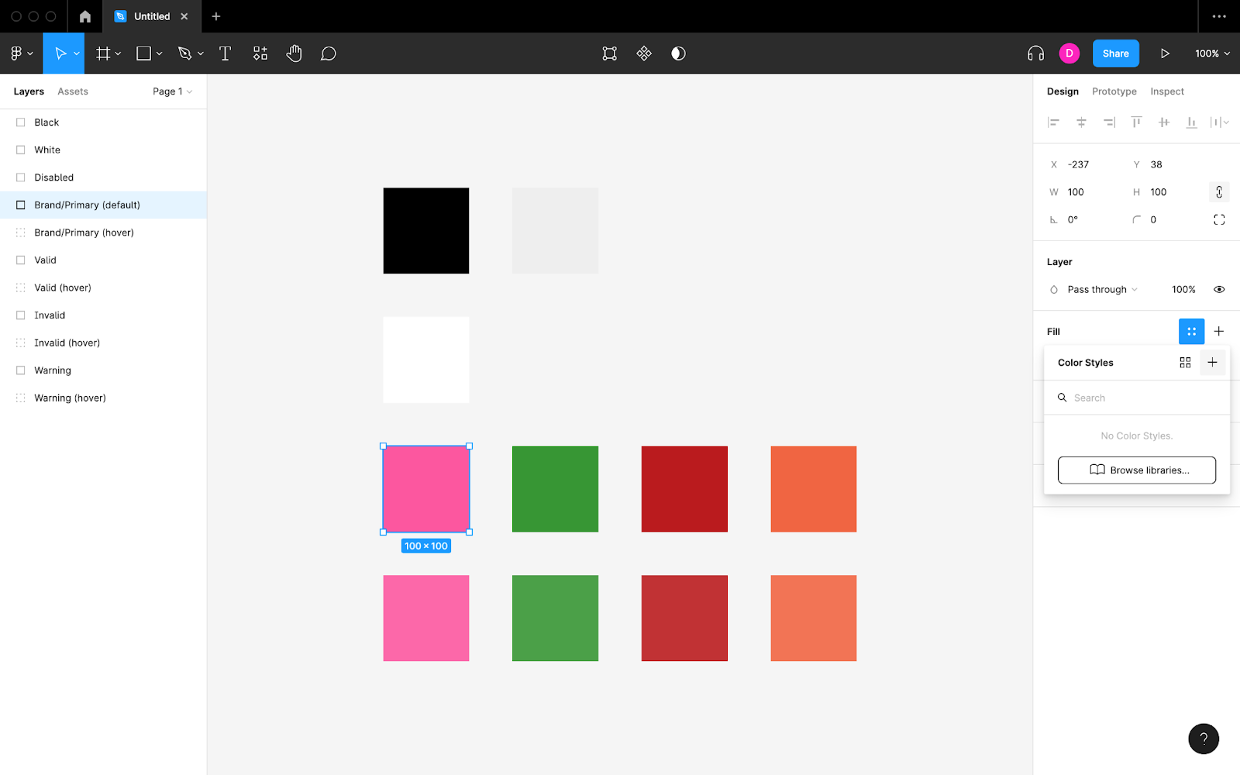Click the Mask toggle icon in toolbar
The image size is (1240, 775).
(x=678, y=53)
